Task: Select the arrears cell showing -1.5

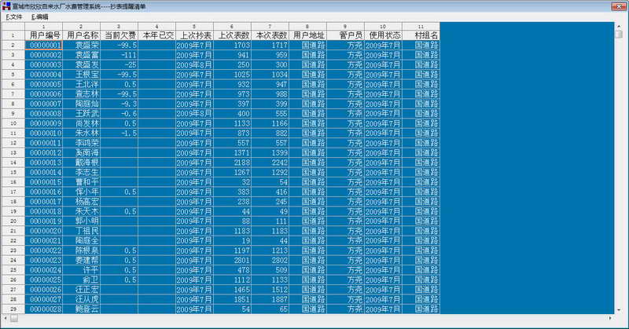Action: [120, 133]
